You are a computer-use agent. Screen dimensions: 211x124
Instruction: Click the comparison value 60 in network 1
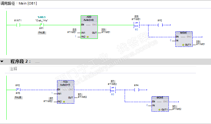point(136,29)
